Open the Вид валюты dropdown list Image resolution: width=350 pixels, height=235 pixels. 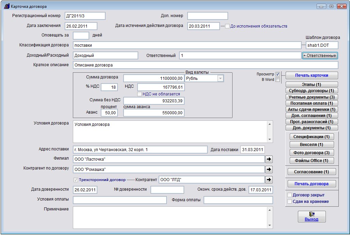pos(220,78)
